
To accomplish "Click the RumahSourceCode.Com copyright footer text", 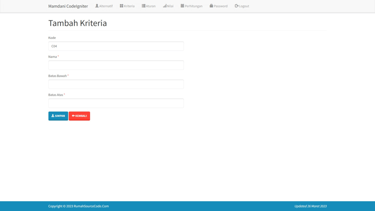I will [78, 206].
